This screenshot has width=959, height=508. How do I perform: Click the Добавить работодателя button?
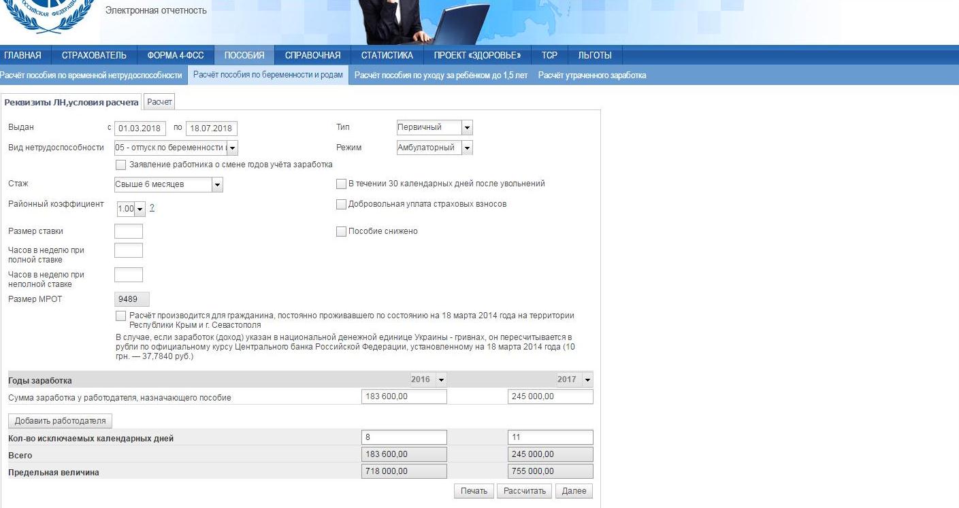[x=60, y=421]
